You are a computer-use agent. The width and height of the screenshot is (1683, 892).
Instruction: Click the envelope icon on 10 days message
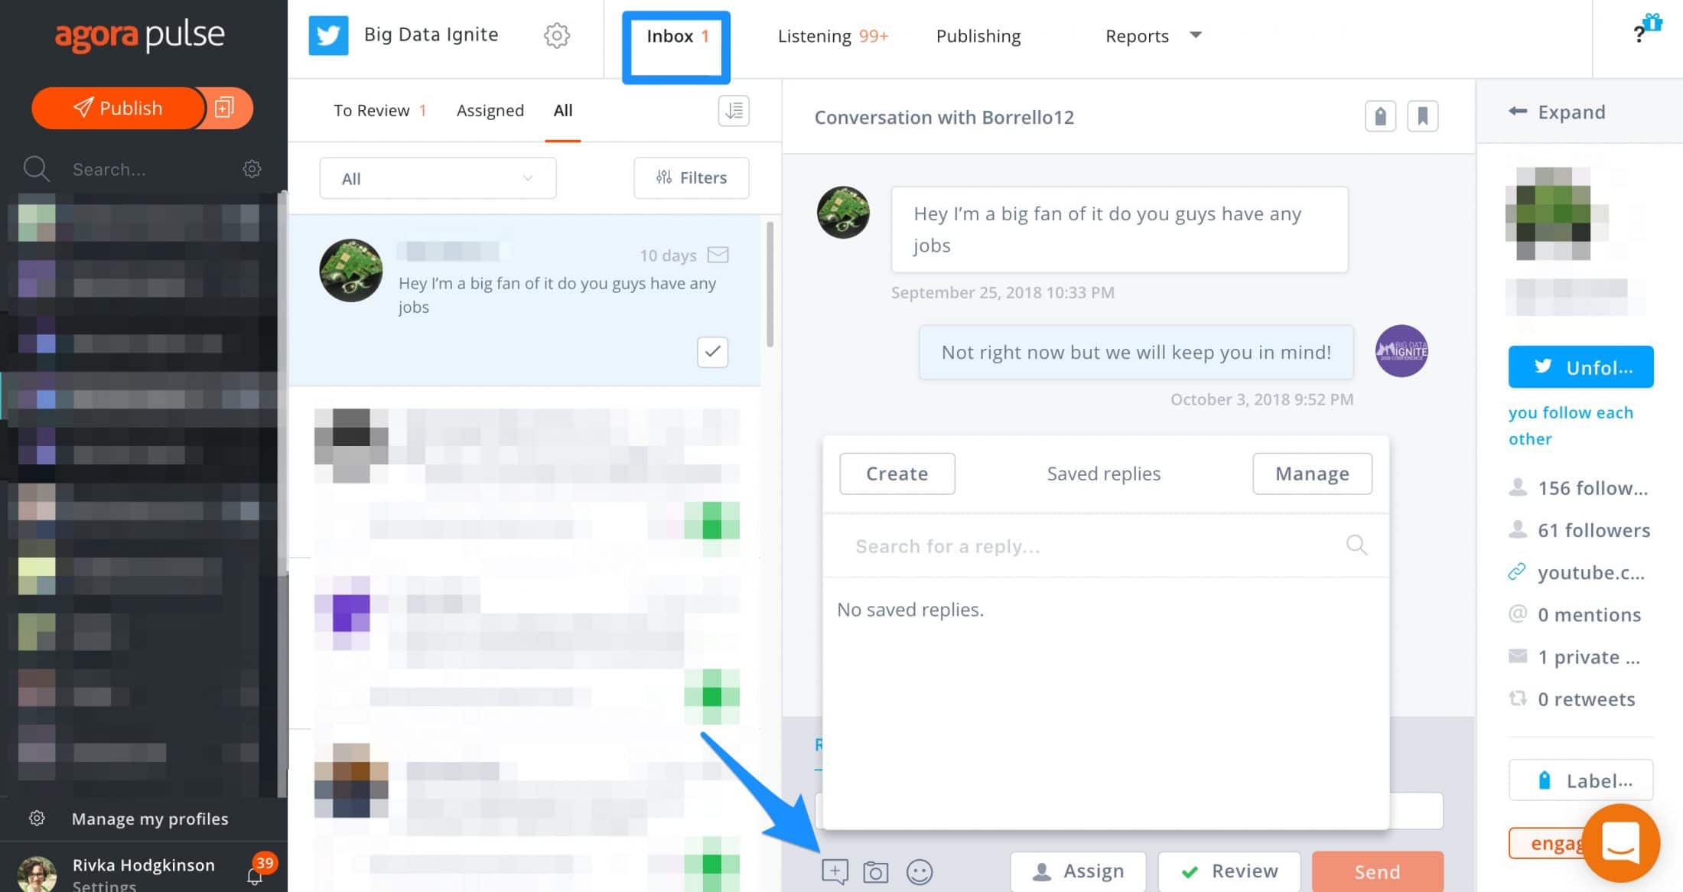(x=718, y=255)
